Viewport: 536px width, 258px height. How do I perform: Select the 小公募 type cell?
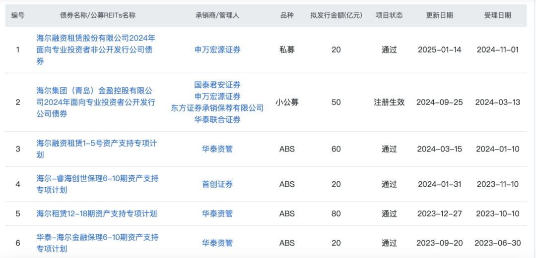pos(287,103)
